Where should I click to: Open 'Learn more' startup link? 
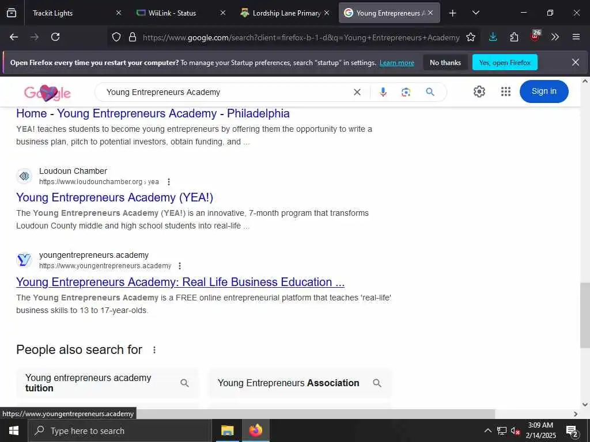(396, 63)
